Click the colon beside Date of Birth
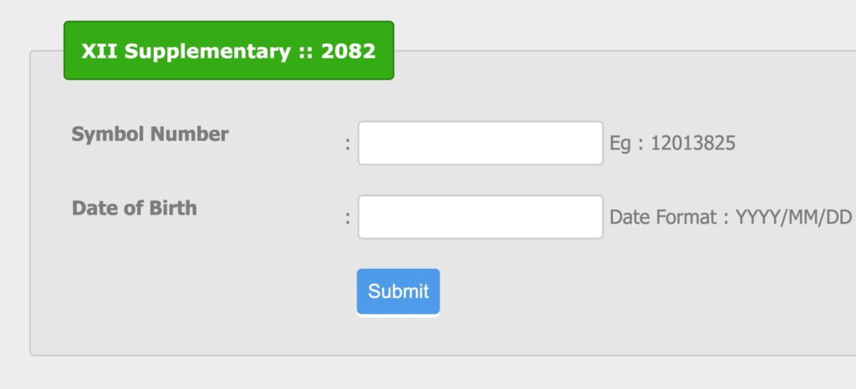856x389 pixels. [x=347, y=219]
